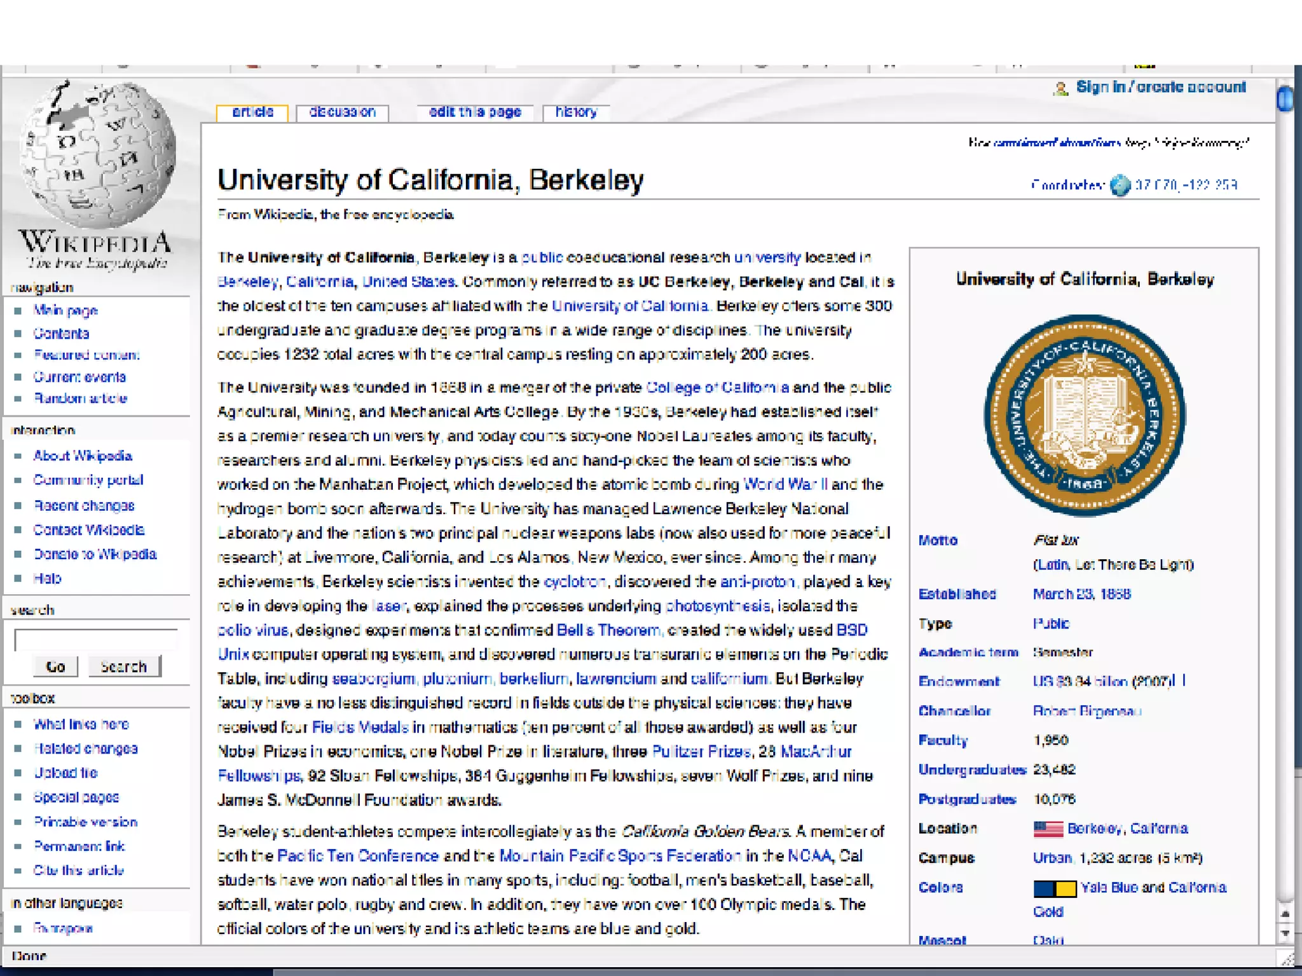Click the scrollbar up arrow
The height and width of the screenshot is (976, 1302).
click(1285, 915)
